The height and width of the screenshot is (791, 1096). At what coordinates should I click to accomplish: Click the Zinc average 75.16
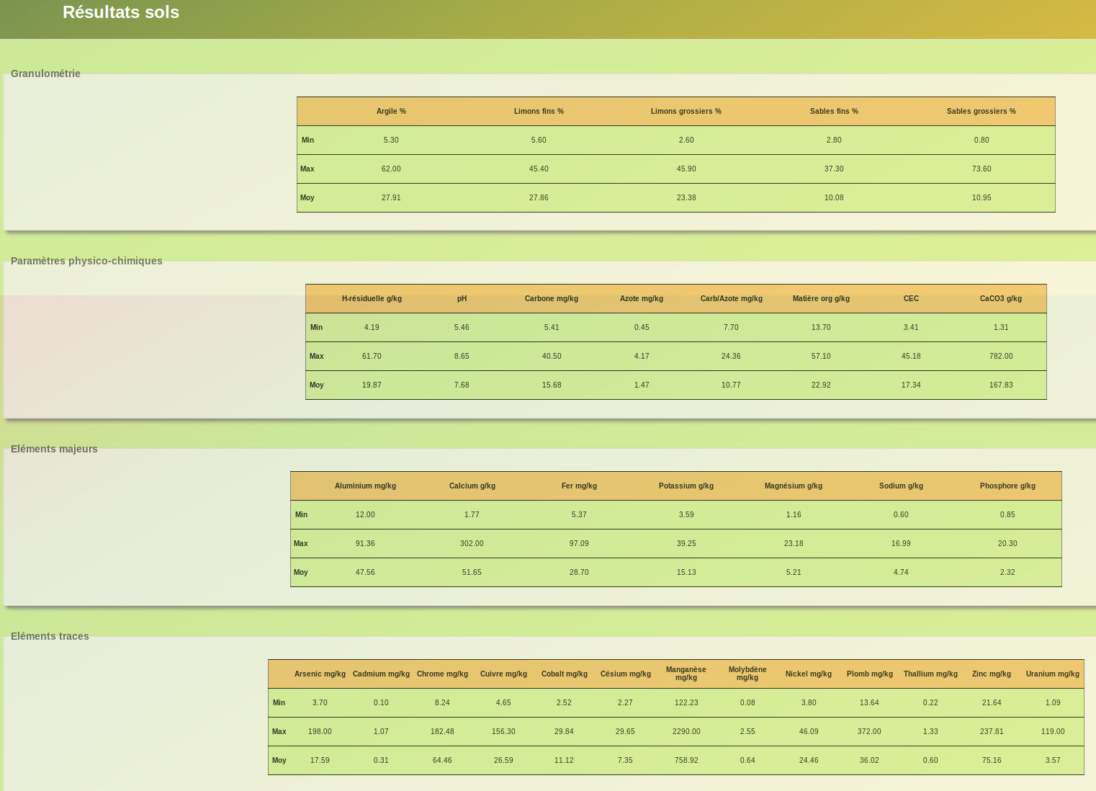[992, 760]
